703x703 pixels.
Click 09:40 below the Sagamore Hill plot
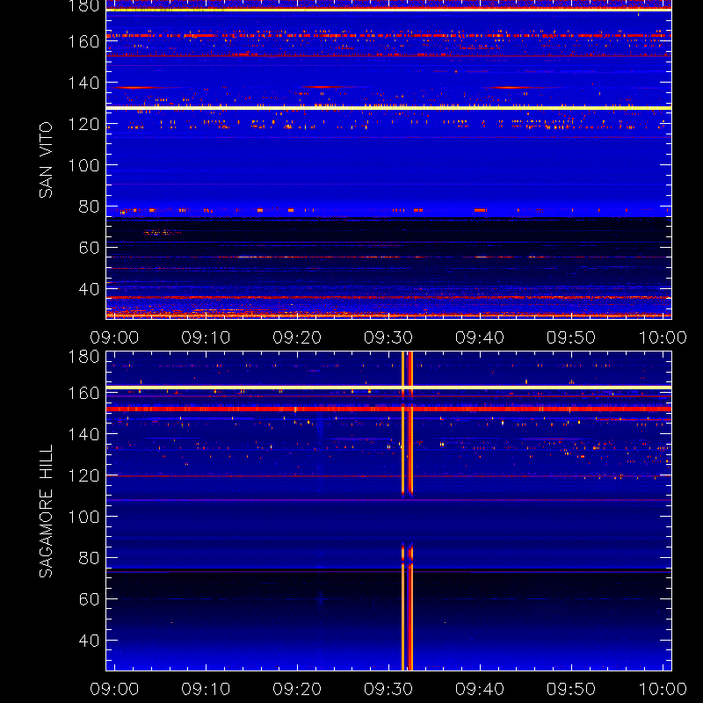coord(480,689)
